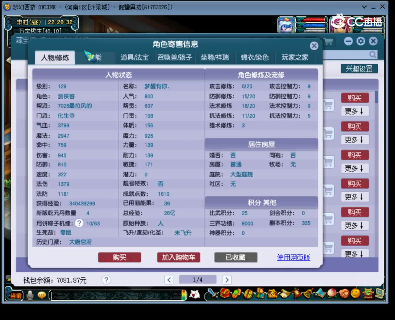The height and width of the screenshot is (320, 395).
Task: Expand the fourth 更多 option in listing
Action: click(355, 197)
